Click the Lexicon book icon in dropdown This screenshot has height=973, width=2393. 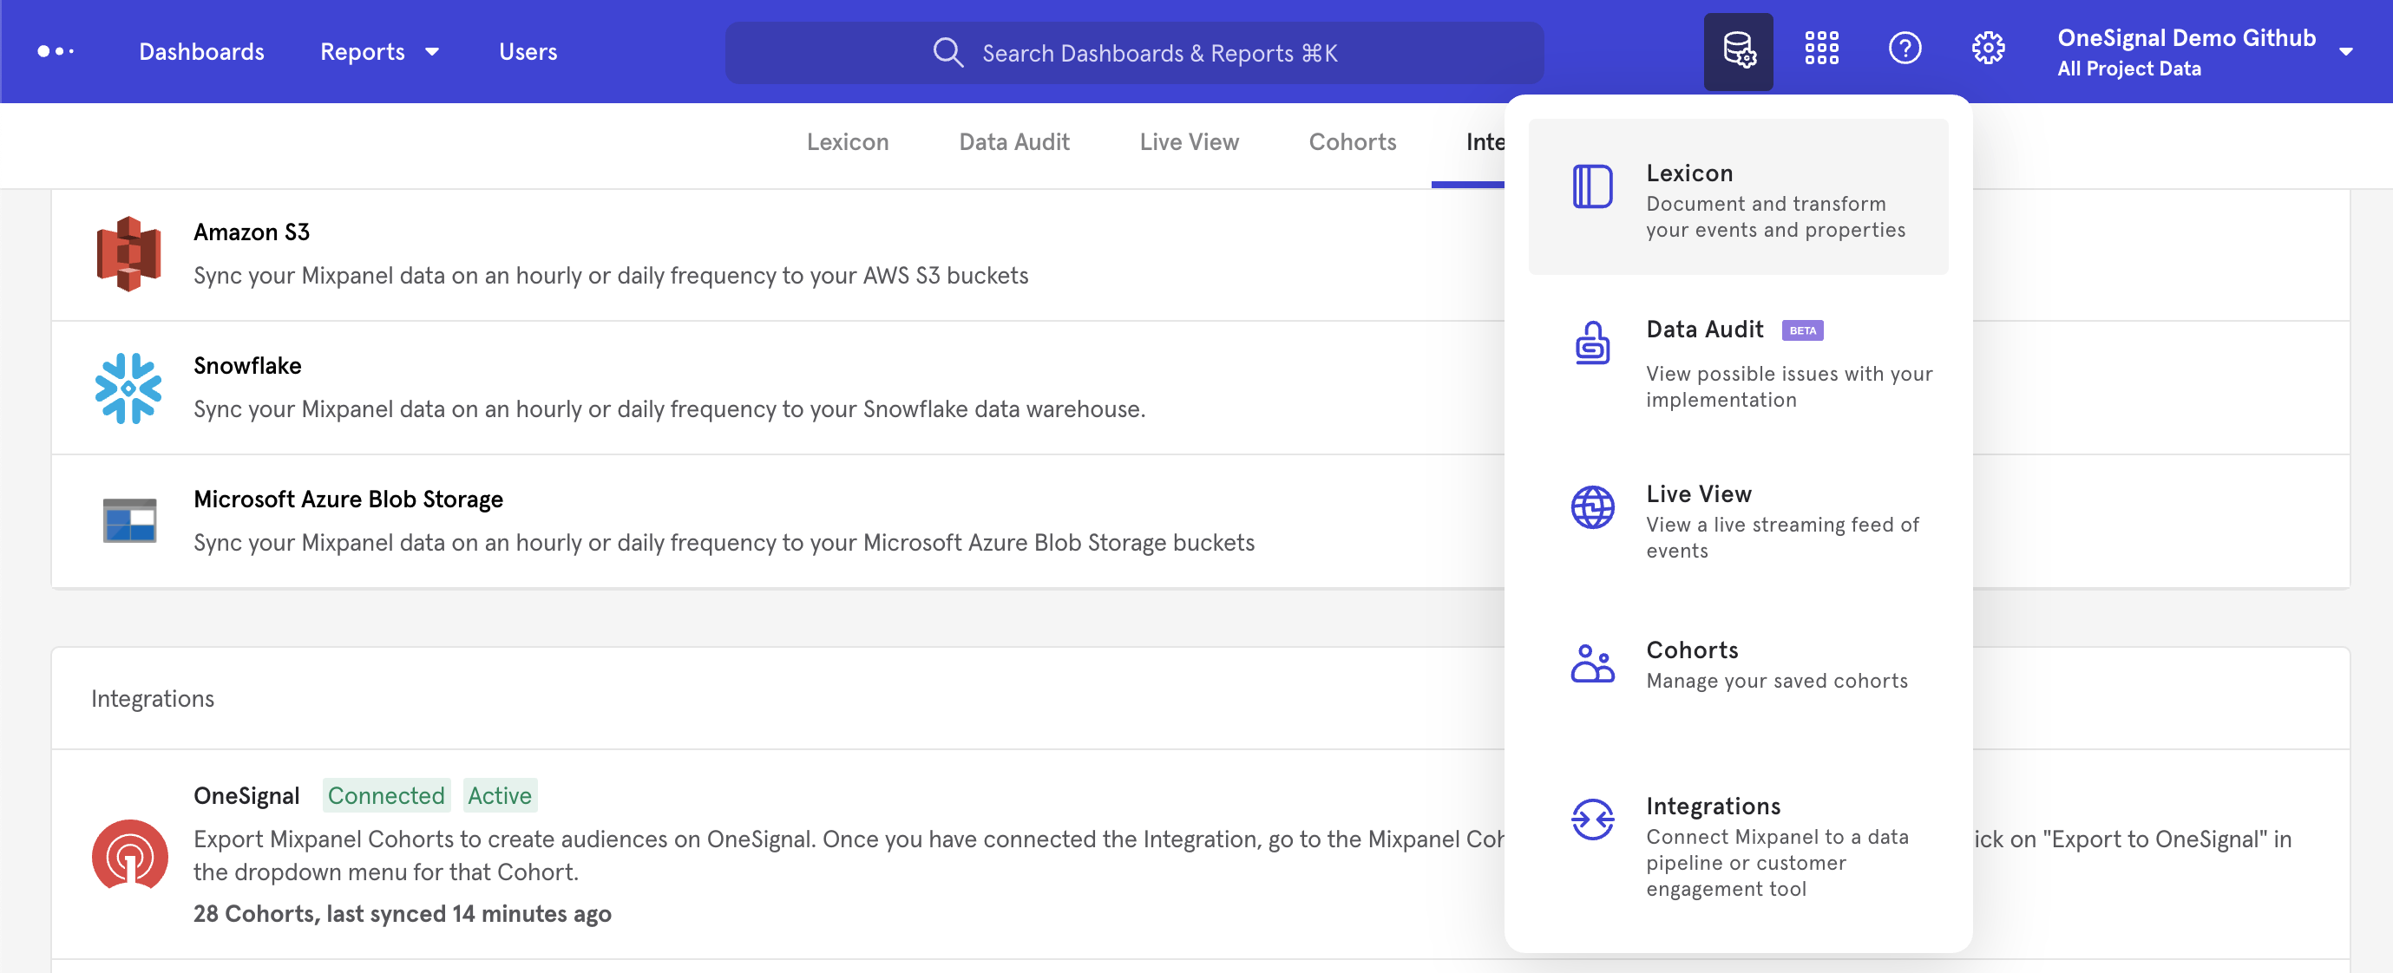1592,186
